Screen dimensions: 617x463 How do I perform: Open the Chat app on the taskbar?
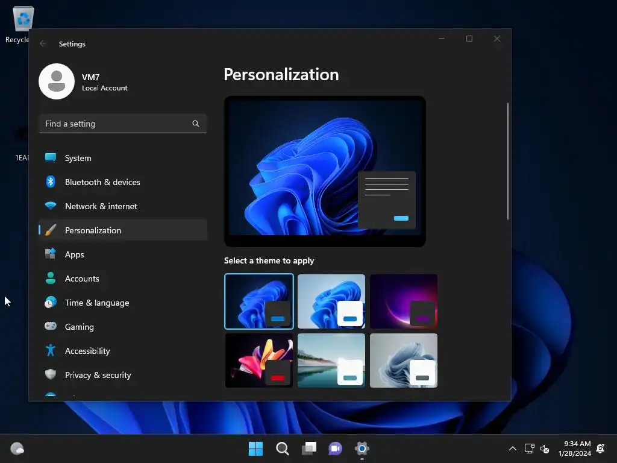tap(335, 449)
